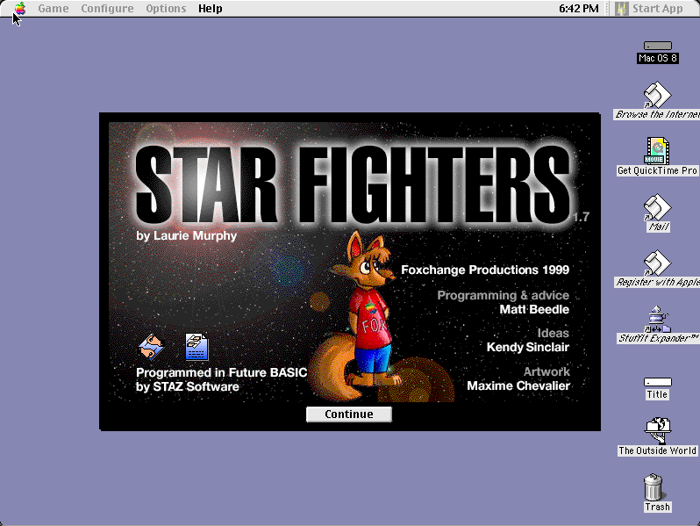700x526 pixels.
Task: Click 'Programmed in Future BASIC' text
Action: coord(221,372)
